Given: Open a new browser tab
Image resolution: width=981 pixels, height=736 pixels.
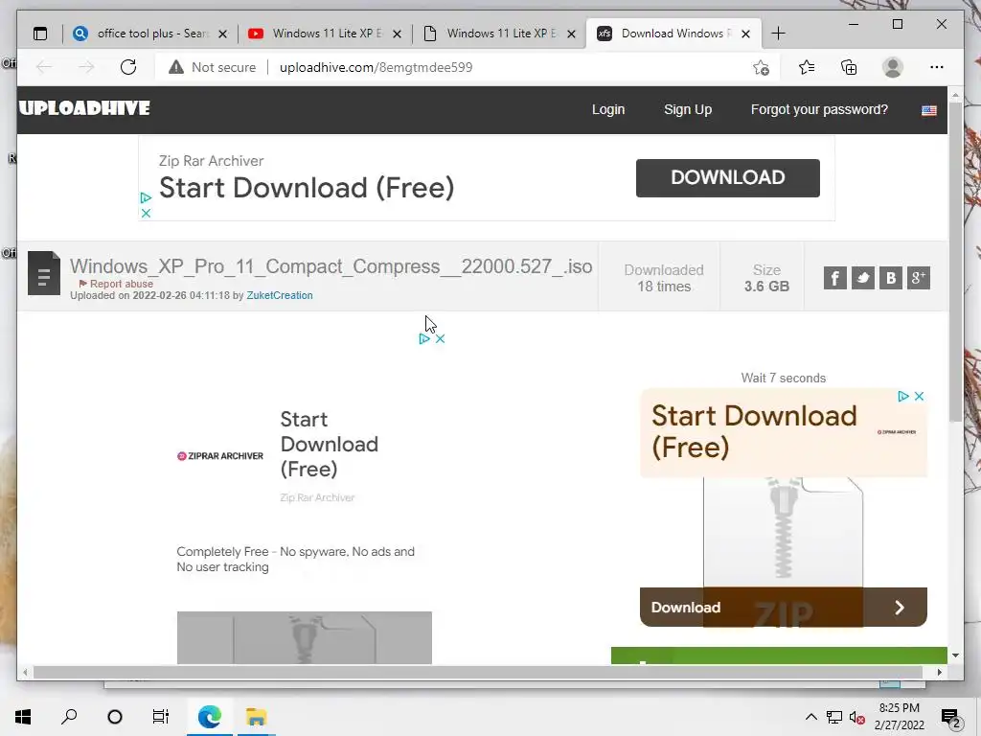Looking at the screenshot, I should click(778, 34).
